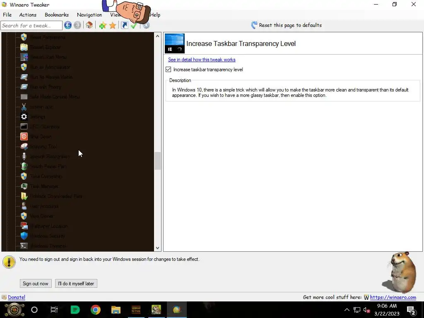Open the Windows Start button on taskbar

point(14,310)
